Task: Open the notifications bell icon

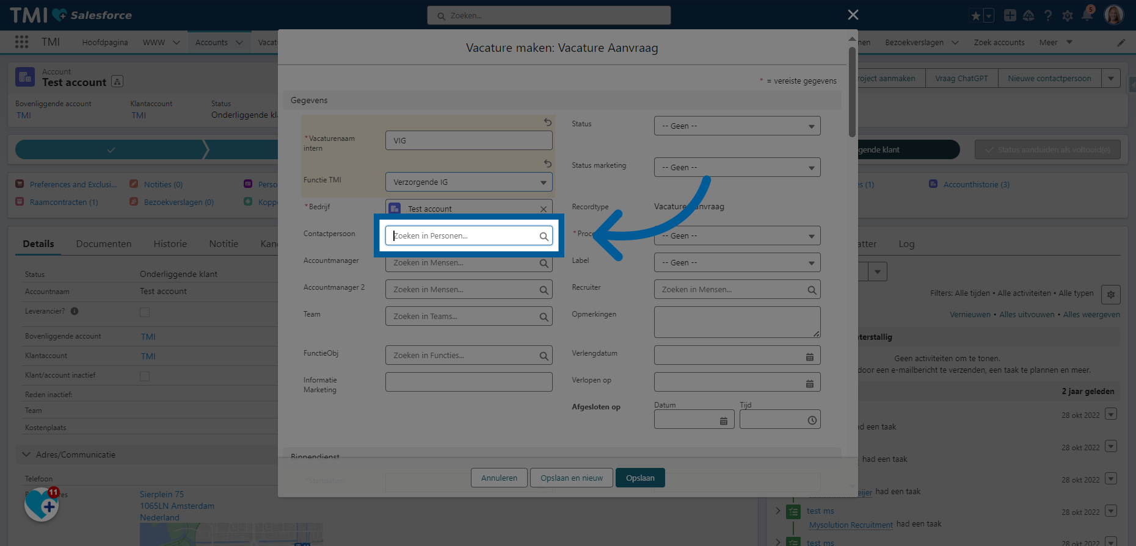Action: 1087,15
